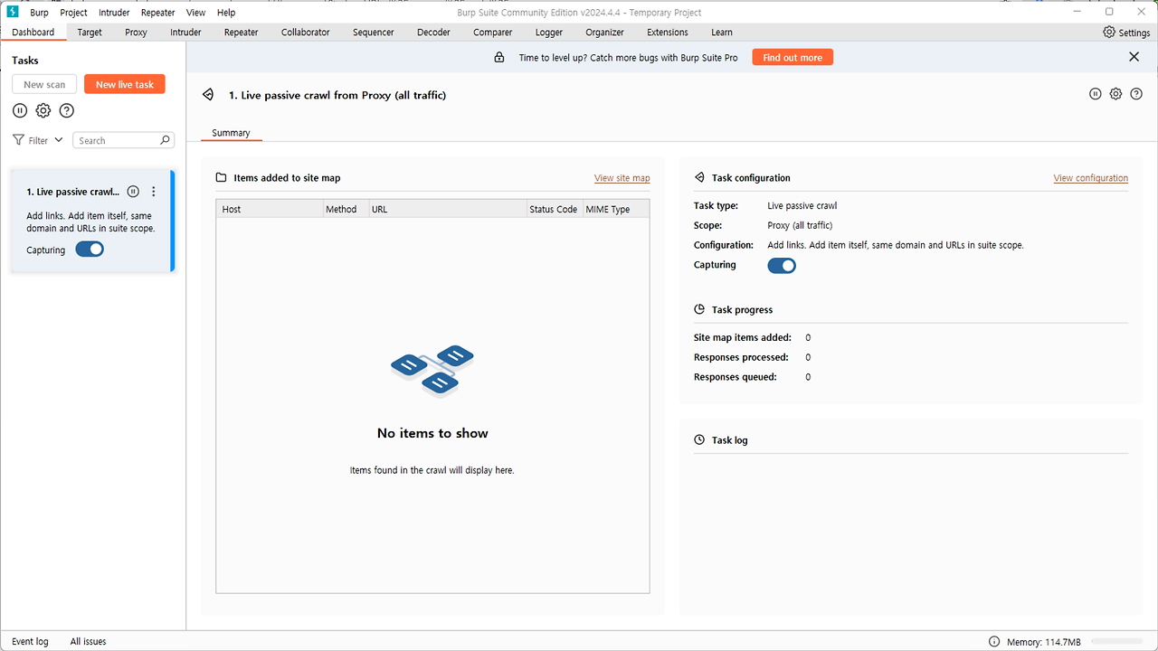Open global Settings
The height and width of the screenshot is (651, 1158).
point(1126,33)
